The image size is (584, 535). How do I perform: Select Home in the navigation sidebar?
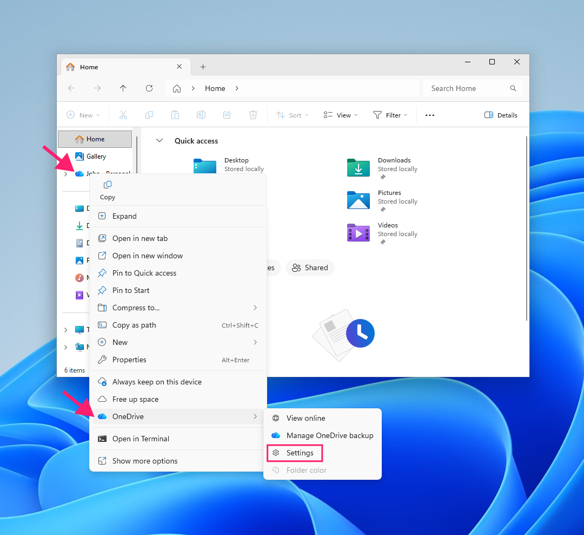click(x=95, y=139)
